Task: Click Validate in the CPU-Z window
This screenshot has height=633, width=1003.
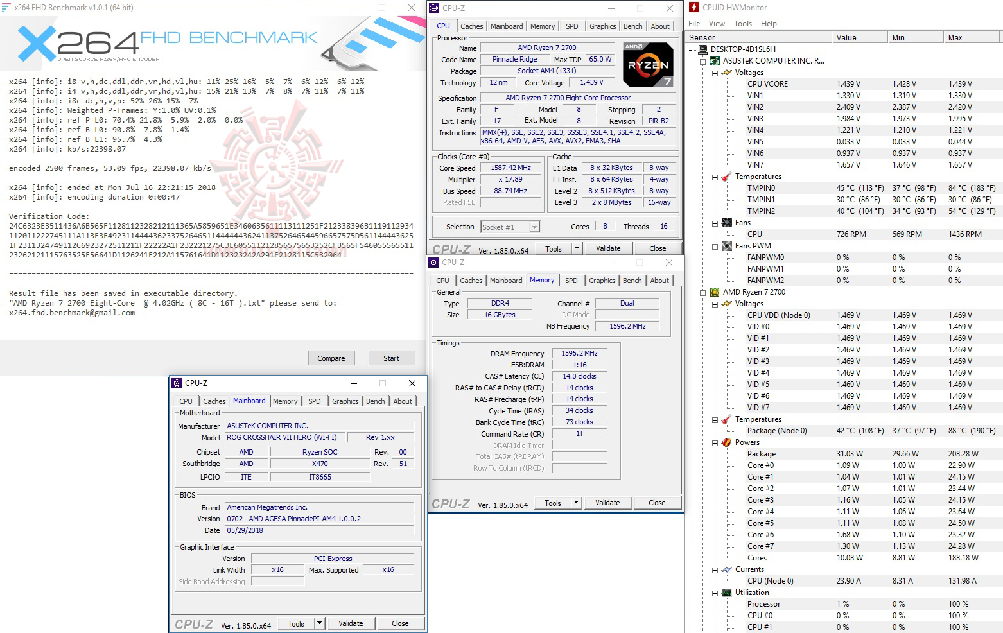Action: point(607,248)
